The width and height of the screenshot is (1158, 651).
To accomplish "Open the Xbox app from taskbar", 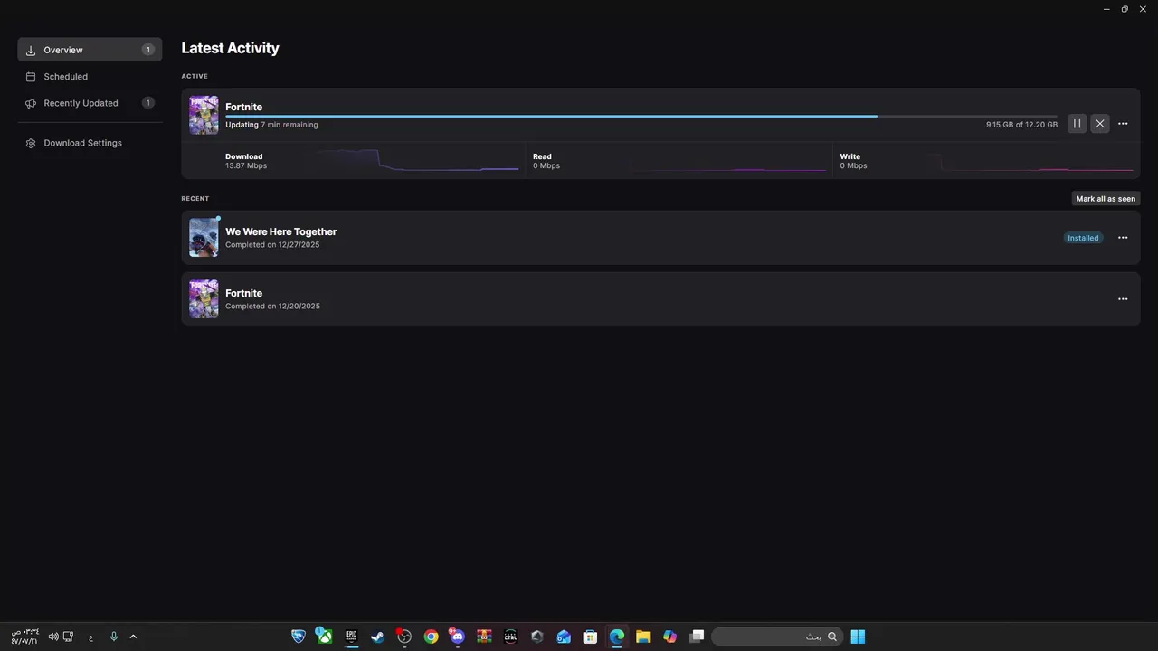I will click(x=324, y=637).
